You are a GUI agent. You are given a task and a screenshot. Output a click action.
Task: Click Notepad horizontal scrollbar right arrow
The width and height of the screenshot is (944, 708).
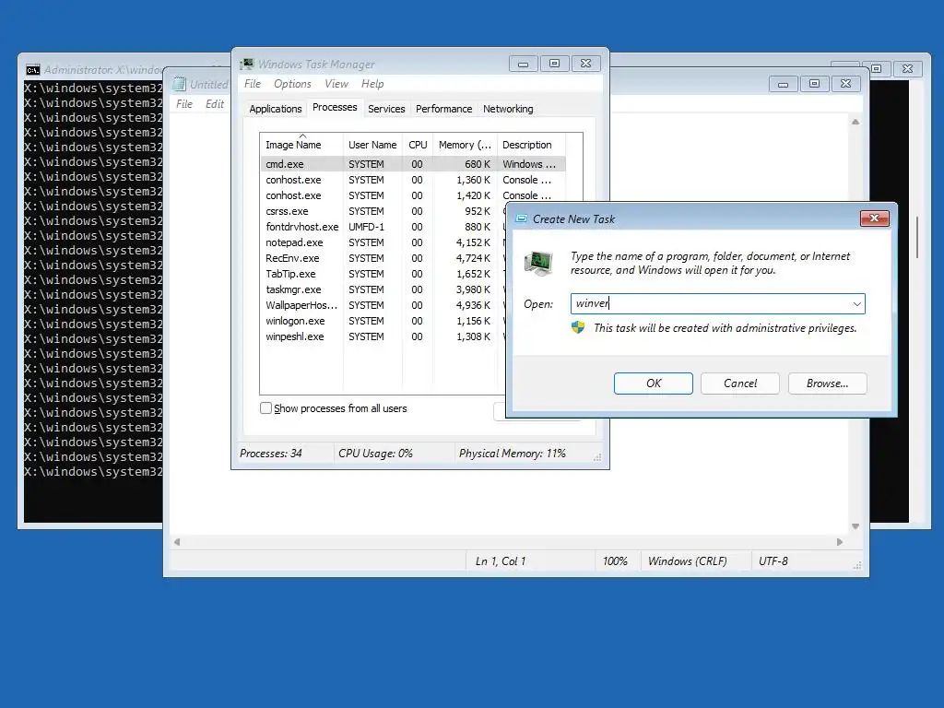pyautogui.click(x=840, y=542)
